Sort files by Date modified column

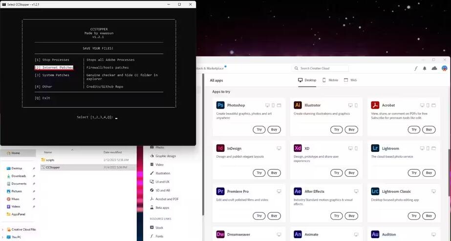click(x=112, y=152)
